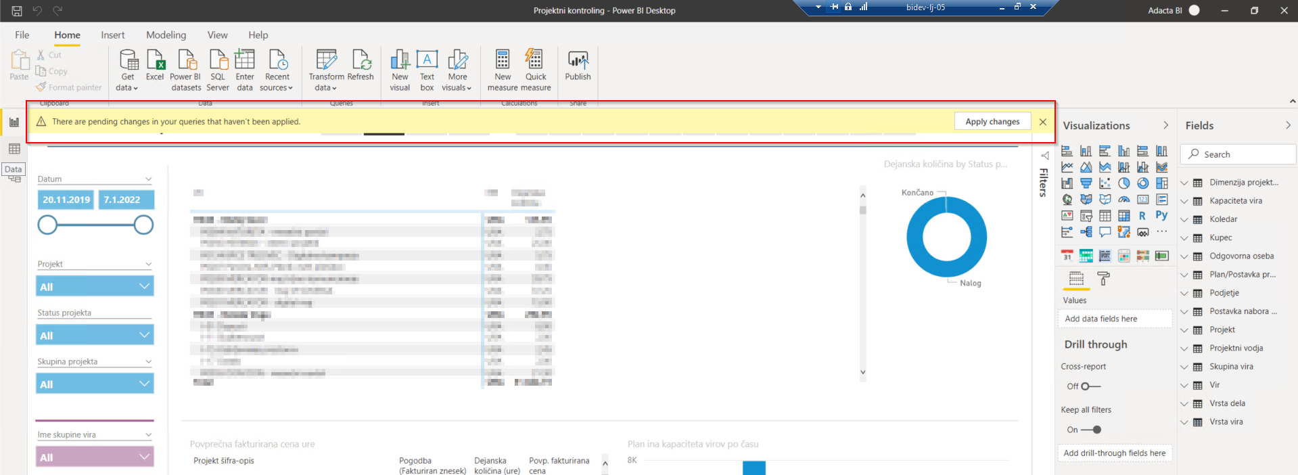The width and height of the screenshot is (1298, 475).
Task: Select the Scatter chart visual
Action: click(1105, 183)
